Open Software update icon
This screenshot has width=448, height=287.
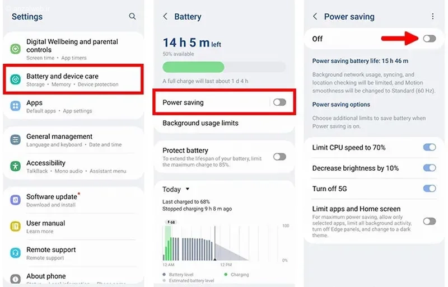(x=16, y=200)
